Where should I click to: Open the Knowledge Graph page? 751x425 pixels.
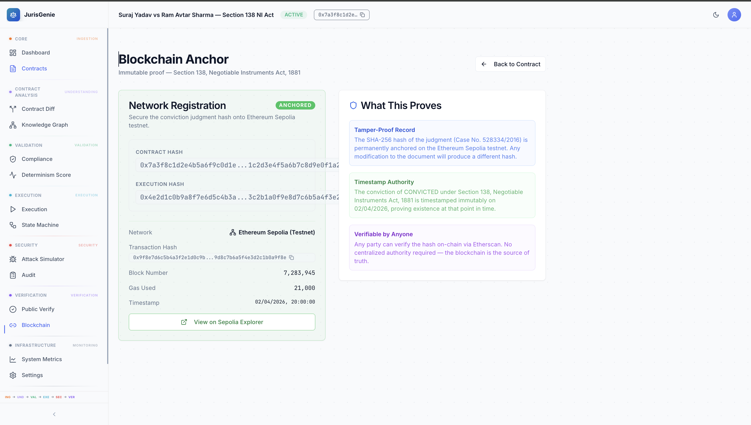(x=45, y=125)
